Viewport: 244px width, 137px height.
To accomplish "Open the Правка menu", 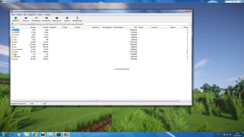I will click(19, 14).
